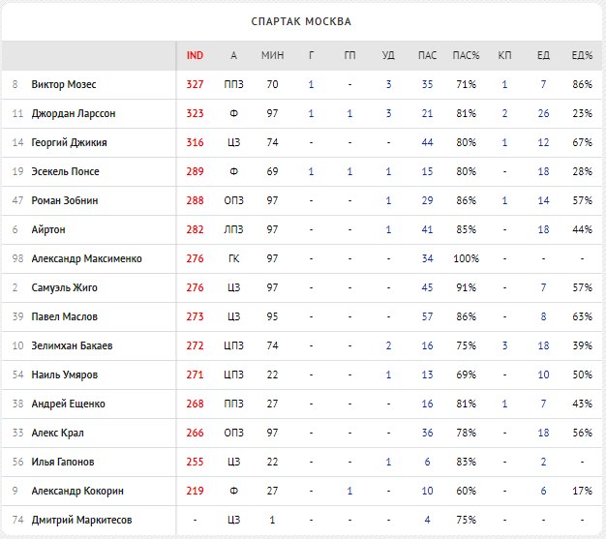Click Ларссон's IND value 323

tap(195, 113)
